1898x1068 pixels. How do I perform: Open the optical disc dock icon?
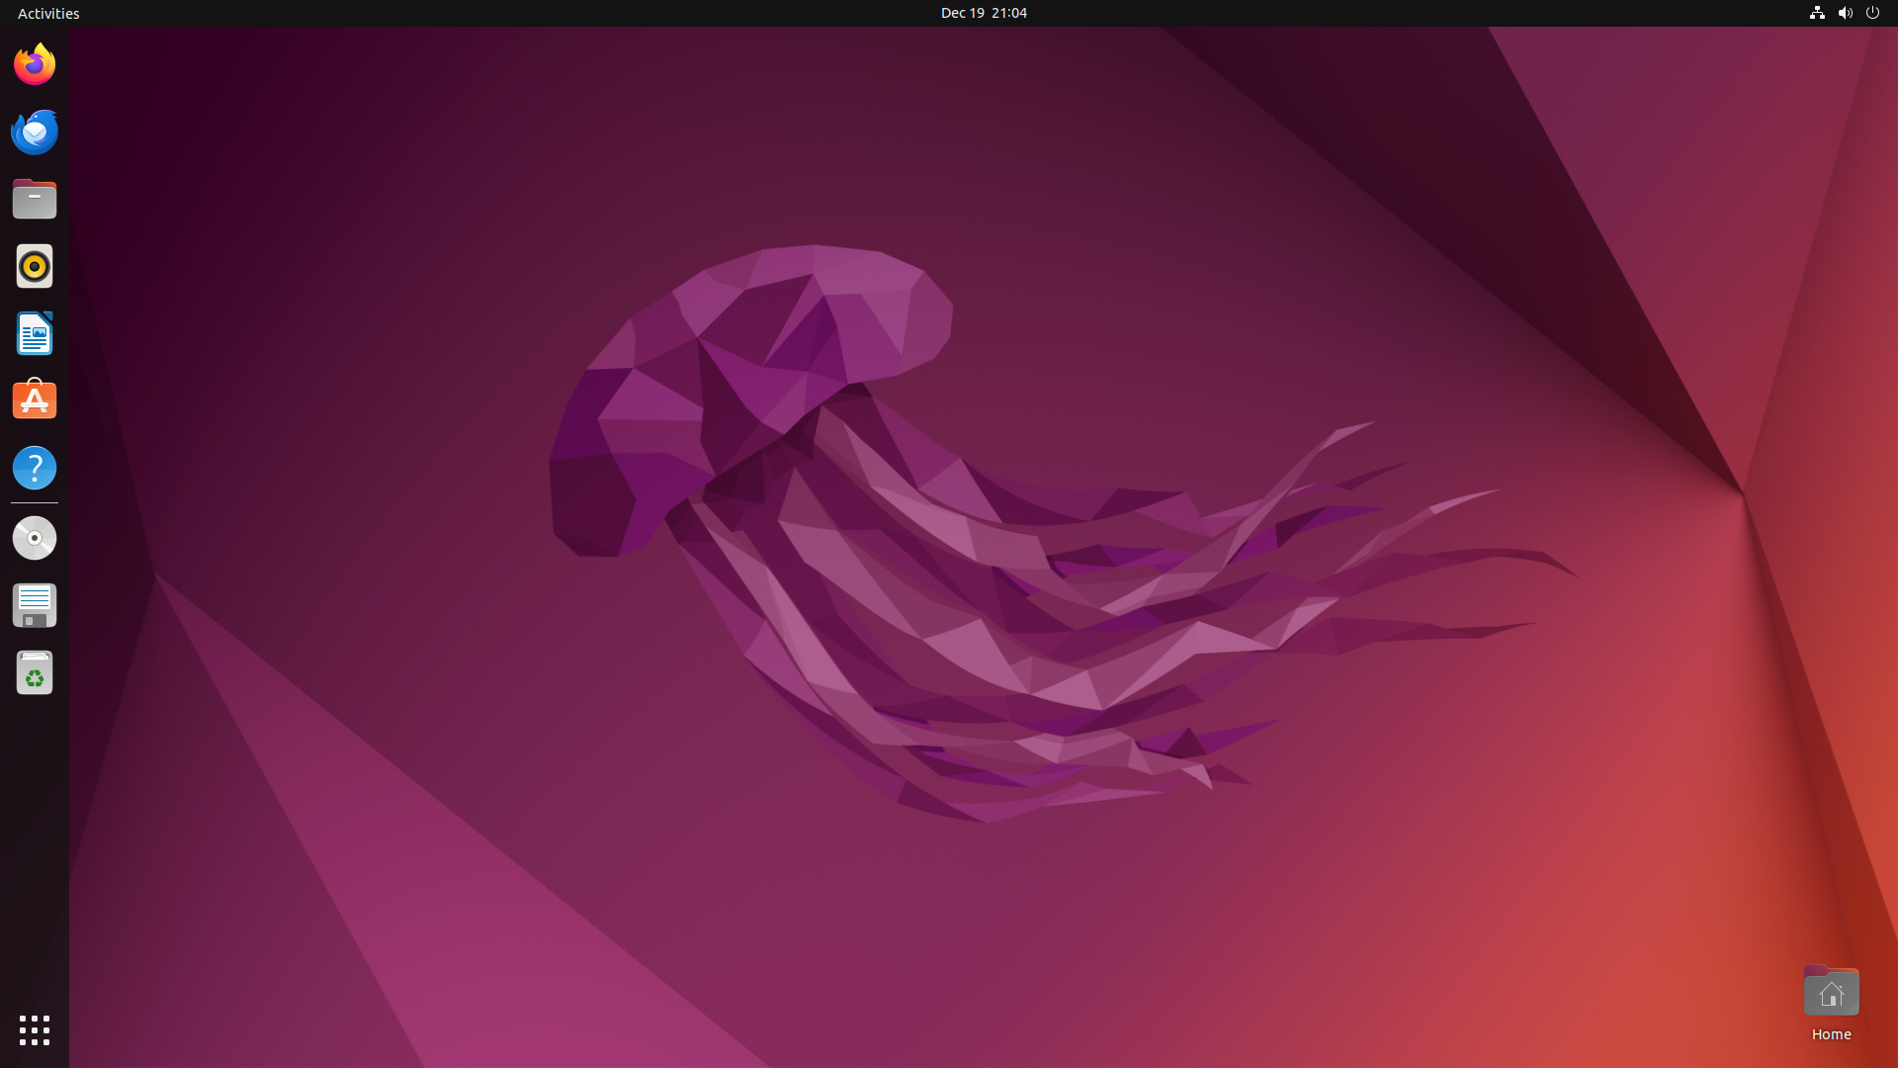[x=35, y=538]
